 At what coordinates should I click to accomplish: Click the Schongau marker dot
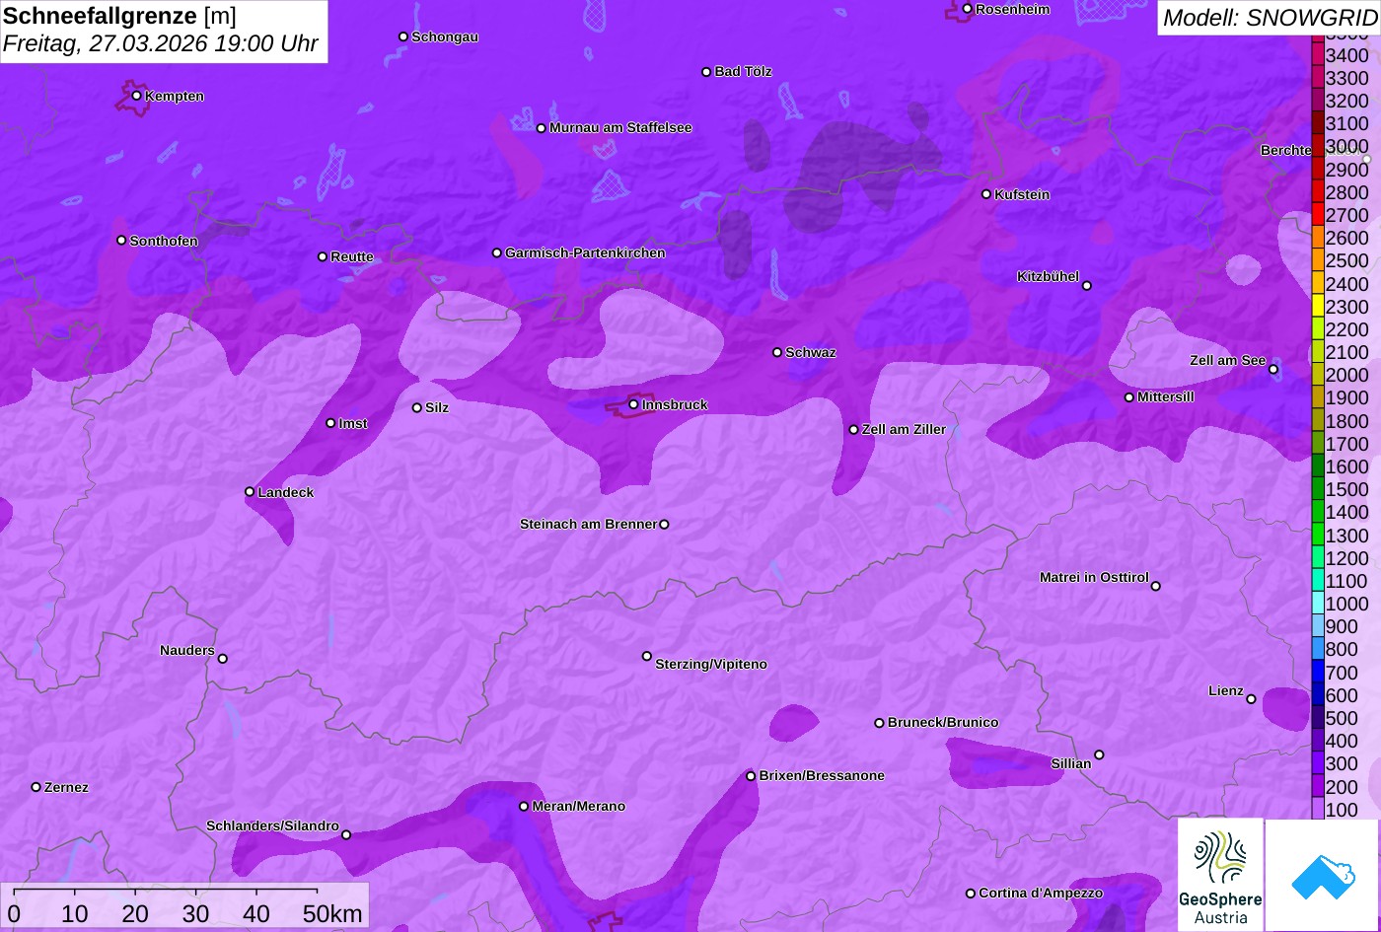[402, 36]
